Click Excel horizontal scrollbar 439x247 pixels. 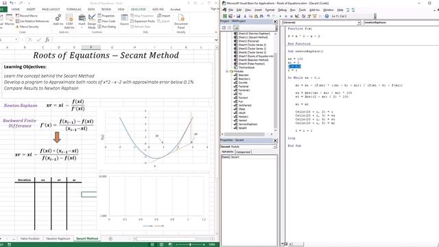tap(166, 239)
